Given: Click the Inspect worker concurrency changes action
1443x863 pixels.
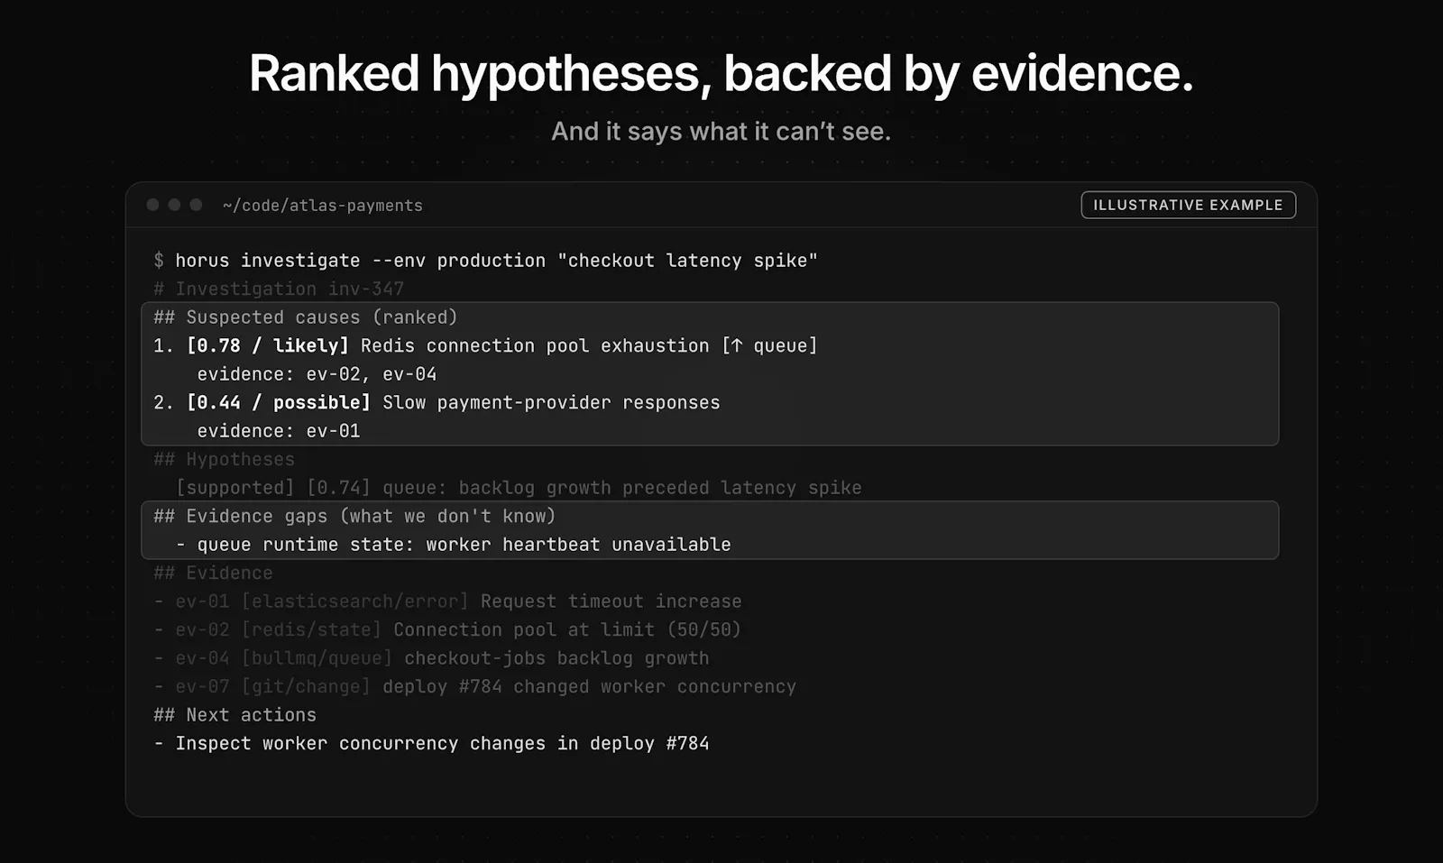Looking at the screenshot, I should [431, 743].
